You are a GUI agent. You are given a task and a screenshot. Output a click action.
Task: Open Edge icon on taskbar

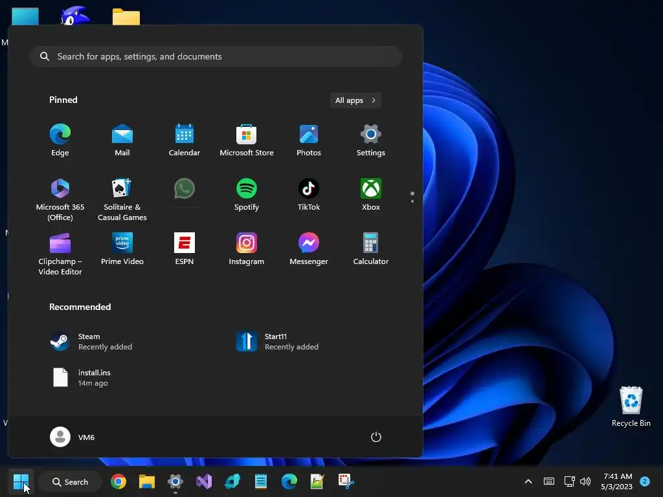[289, 481]
